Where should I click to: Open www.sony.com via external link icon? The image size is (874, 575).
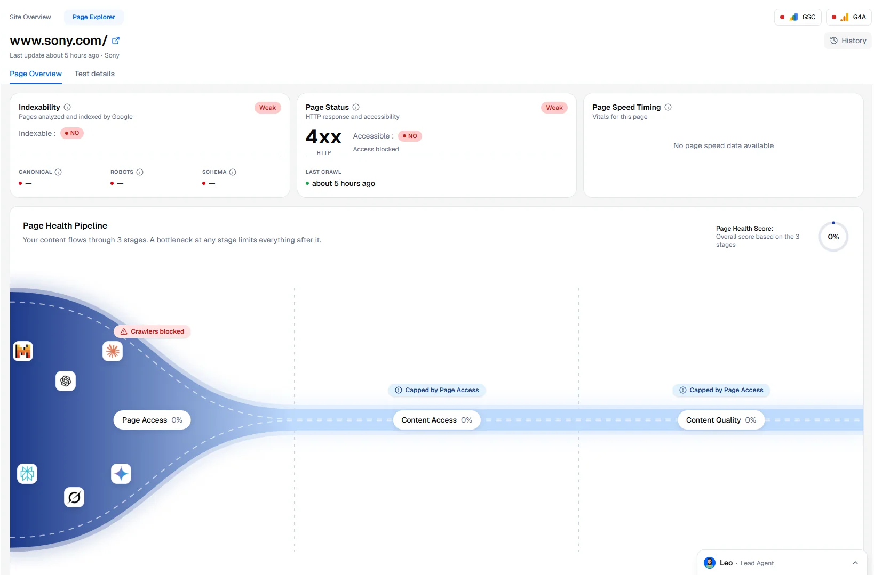pos(116,41)
